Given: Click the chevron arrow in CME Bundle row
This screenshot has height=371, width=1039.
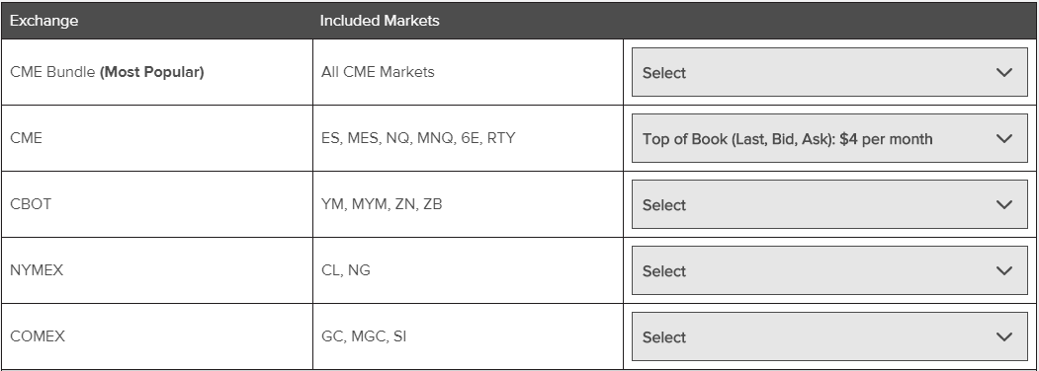Looking at the screenshot, I should pos(1004,72).
